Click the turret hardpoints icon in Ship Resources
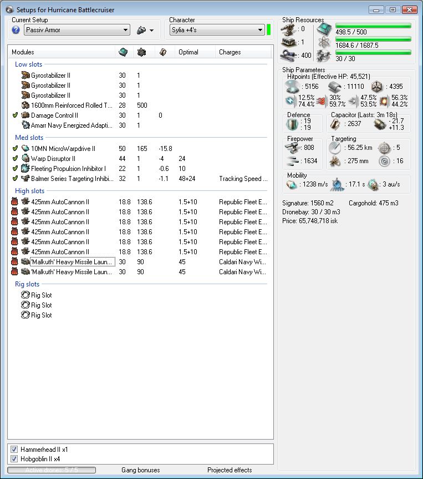 [x=288, y=29]
